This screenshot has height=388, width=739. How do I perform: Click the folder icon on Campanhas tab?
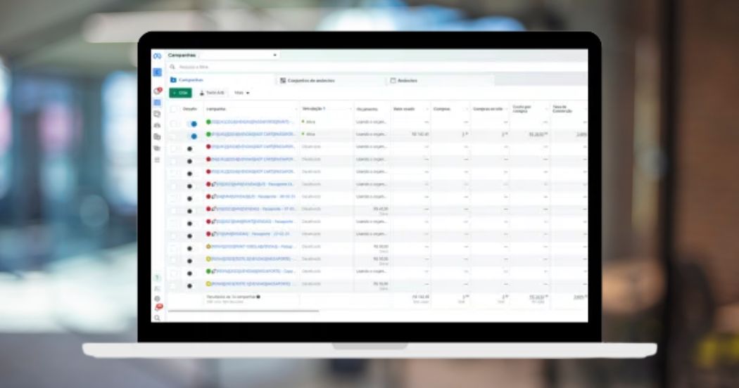pyautogui.click(x=173, y=80)
